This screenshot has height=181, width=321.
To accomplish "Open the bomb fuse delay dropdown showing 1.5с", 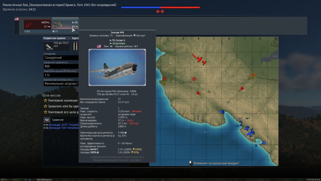I will pos(61,75).
